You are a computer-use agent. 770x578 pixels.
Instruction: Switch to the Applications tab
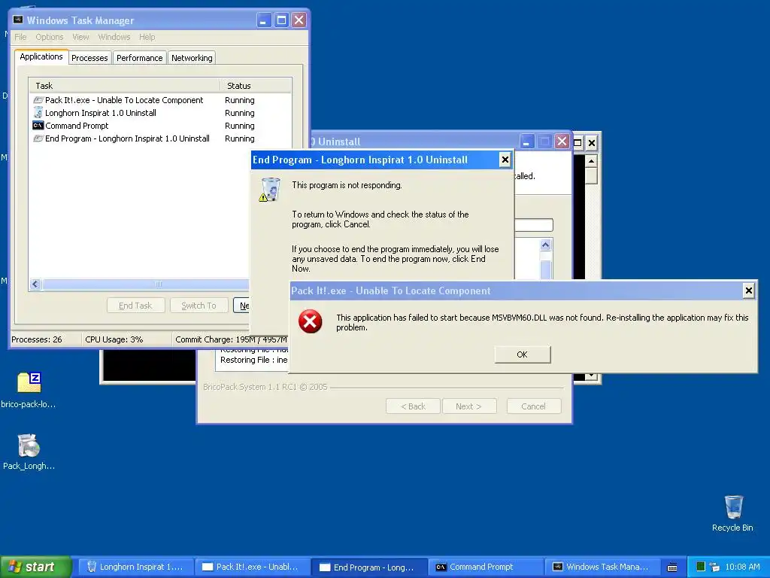41,56
